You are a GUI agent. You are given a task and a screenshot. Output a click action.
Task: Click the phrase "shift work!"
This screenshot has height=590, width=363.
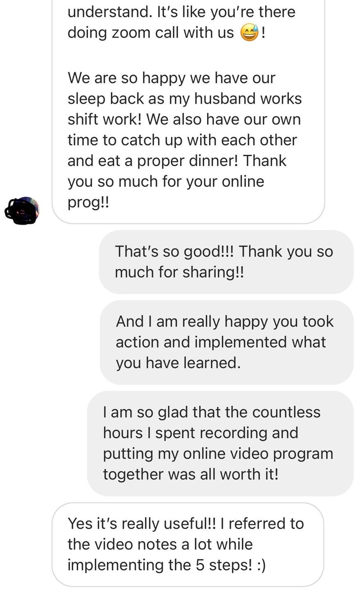(x=105, y=120)
